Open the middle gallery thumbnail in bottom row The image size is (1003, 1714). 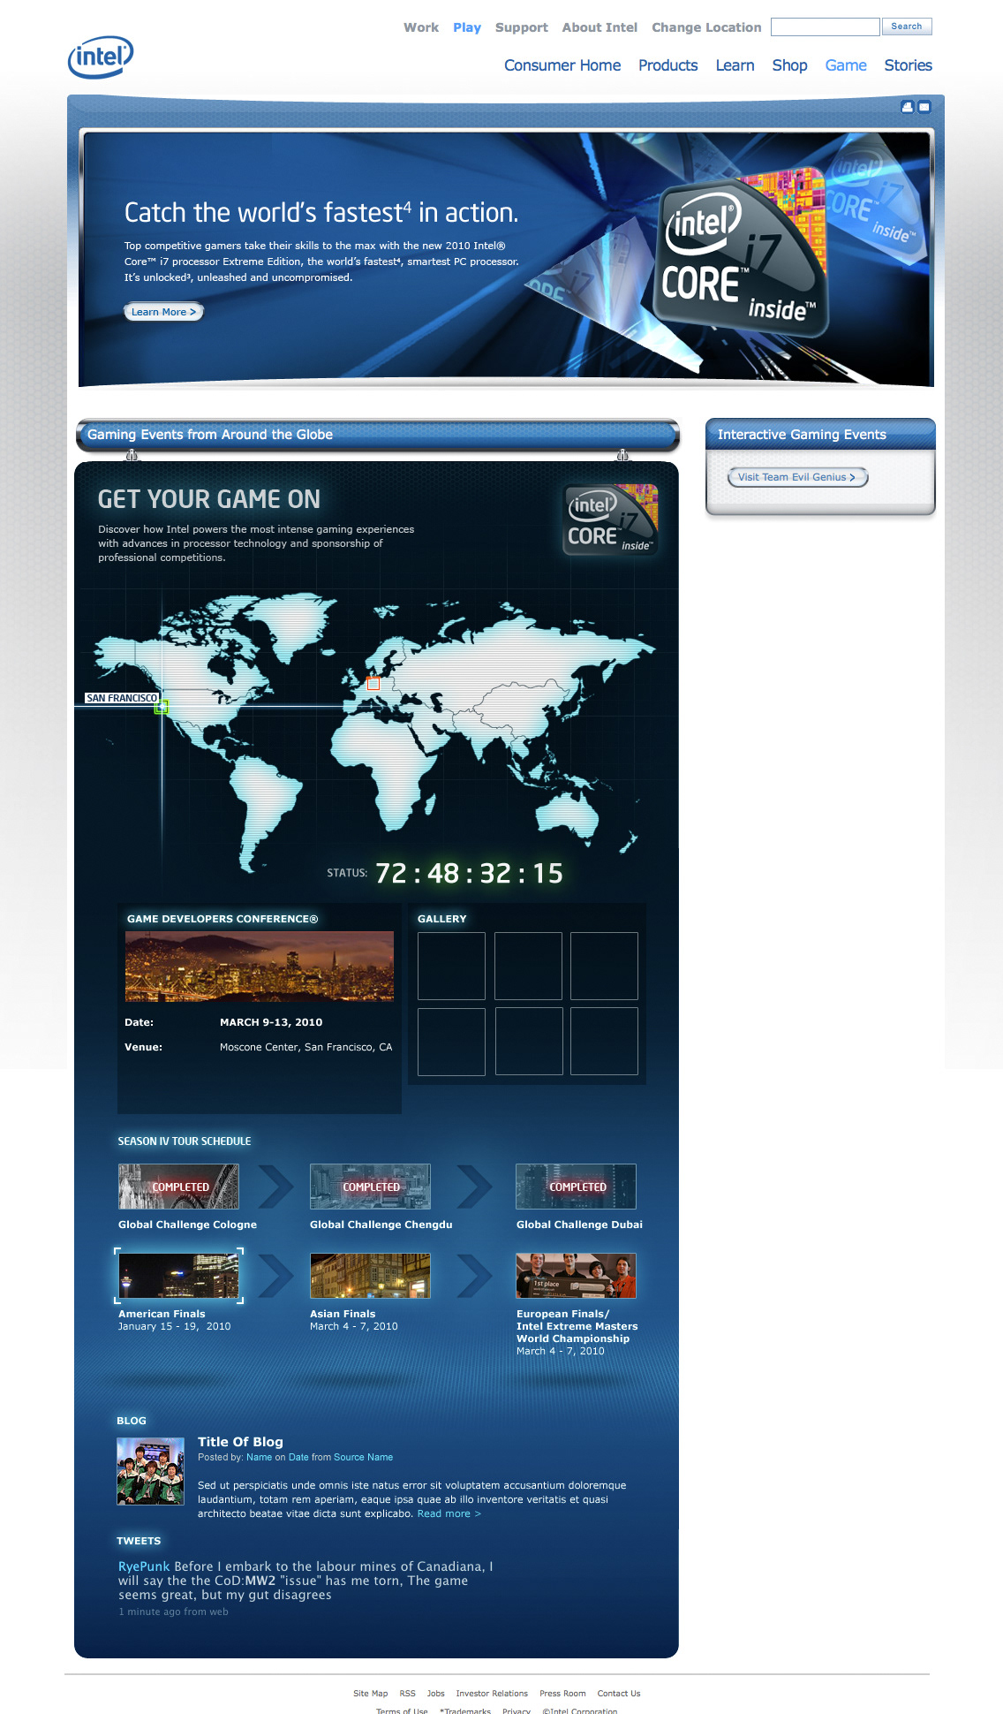click(x=528, y=1042)
